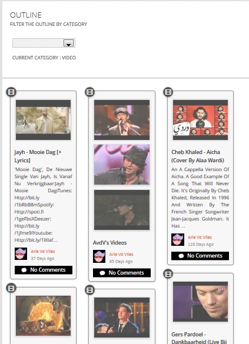Image resolution: width=249 pixels, height=344 pixels.
Task: Open Arie Vd Vlies link, posted 128 days ago
Action: tap(200, 237)
